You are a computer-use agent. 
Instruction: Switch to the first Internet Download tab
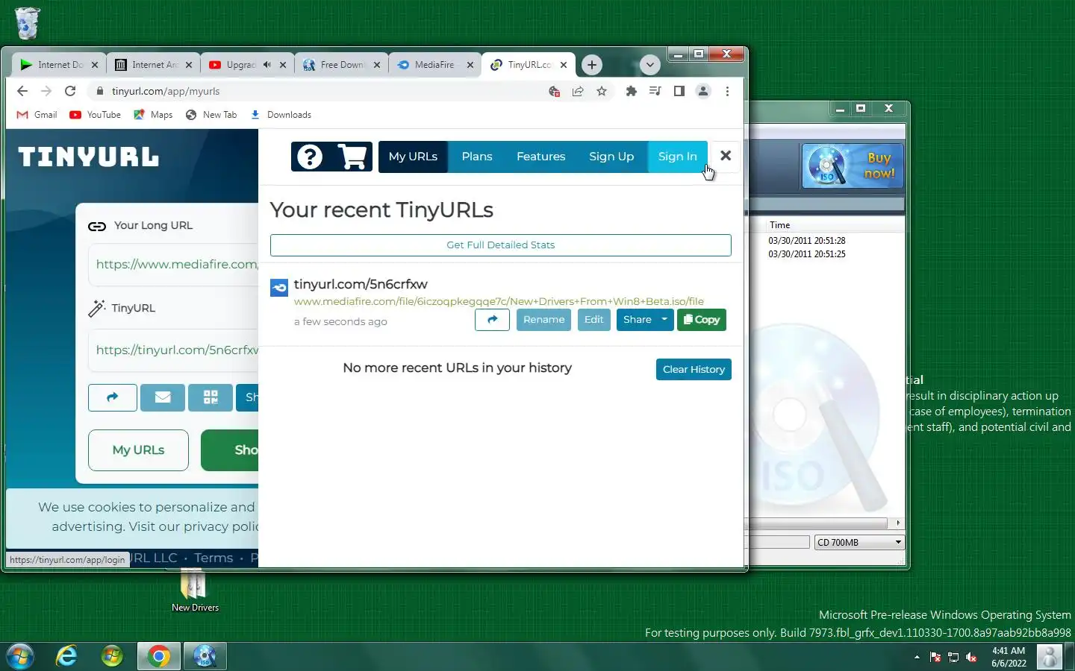[60, 65]
